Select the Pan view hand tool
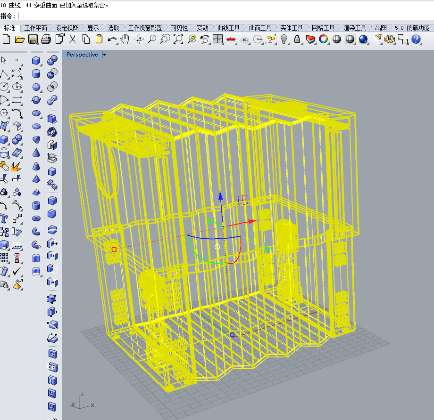Image resolution: width=434 pixels, height=420 pixels. click(x=125, y=39)
